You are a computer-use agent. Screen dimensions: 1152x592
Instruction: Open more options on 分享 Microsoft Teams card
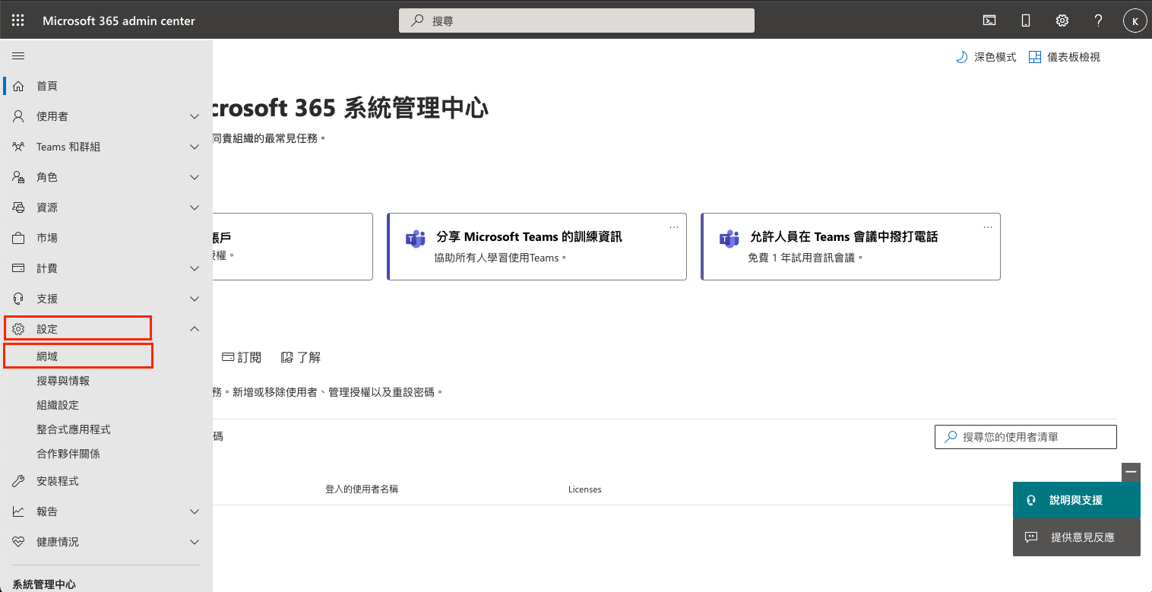(x=673, y=227)
